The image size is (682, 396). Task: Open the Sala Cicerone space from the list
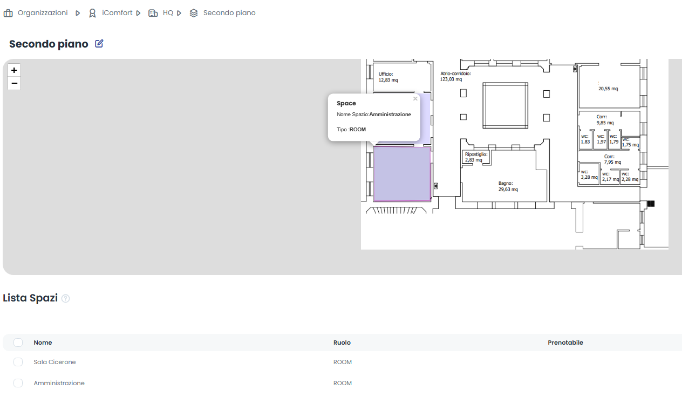pyautogui.click(x=54, y=362)
